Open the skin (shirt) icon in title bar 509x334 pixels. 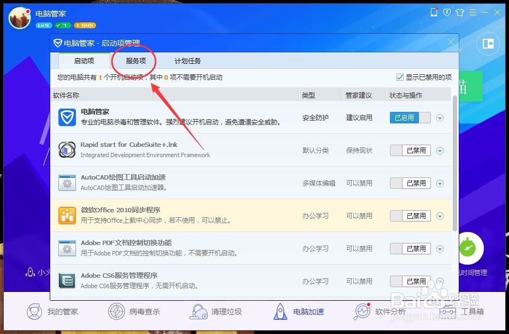[460, 13]
